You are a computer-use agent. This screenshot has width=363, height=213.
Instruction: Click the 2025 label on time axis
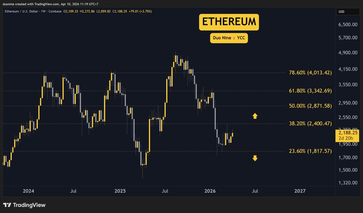point(120,191)
